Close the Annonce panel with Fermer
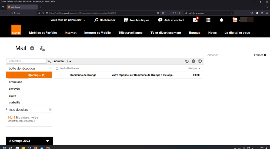This screenshot has height=149, width=270. tap(260, 55)
